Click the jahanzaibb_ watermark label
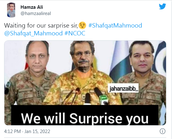 [x=123, y=88]
